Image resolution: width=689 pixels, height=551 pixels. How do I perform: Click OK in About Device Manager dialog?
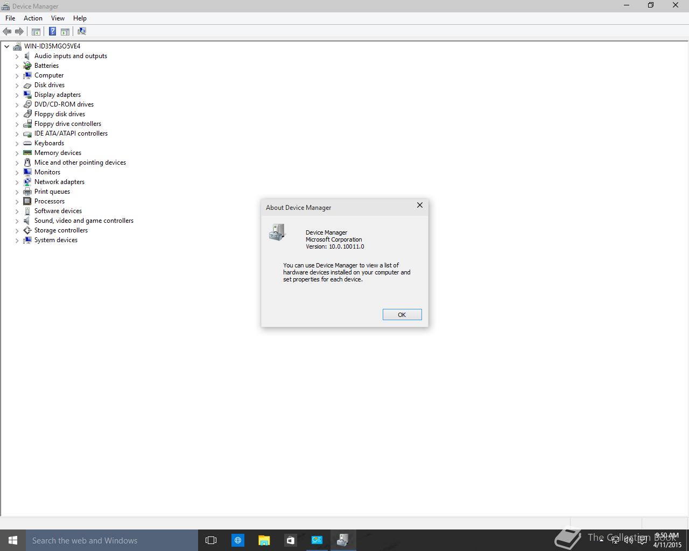point(402,315)
